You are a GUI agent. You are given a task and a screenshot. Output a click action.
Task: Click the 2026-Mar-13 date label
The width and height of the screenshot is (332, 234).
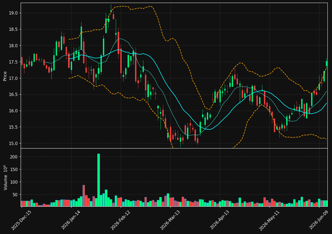click(x=170, y=220)
